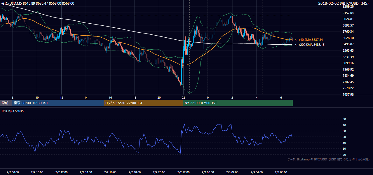Click the RSI scale value 80

[344, 119]
